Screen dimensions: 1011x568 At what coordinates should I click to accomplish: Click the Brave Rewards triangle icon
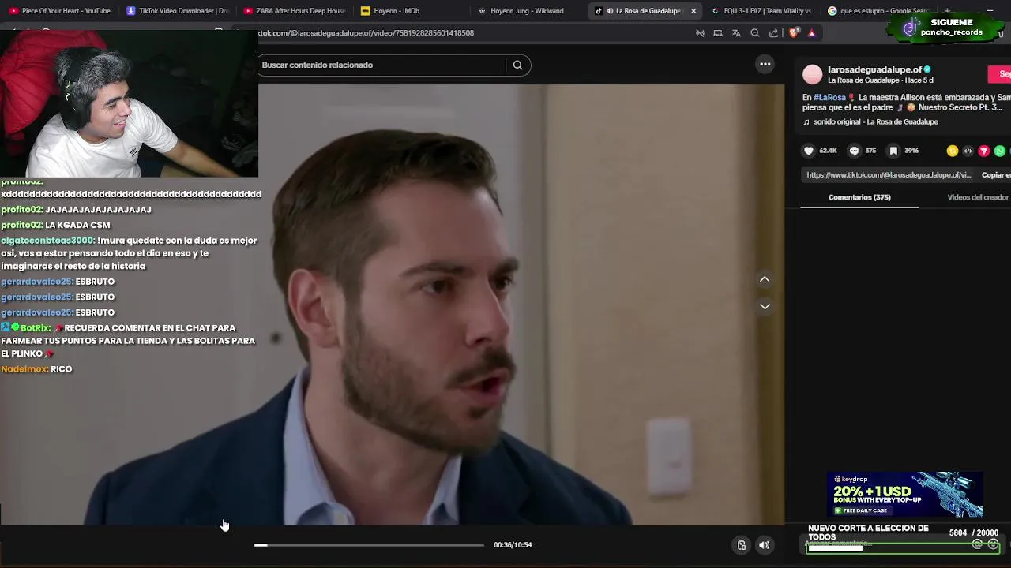(811, 32)
